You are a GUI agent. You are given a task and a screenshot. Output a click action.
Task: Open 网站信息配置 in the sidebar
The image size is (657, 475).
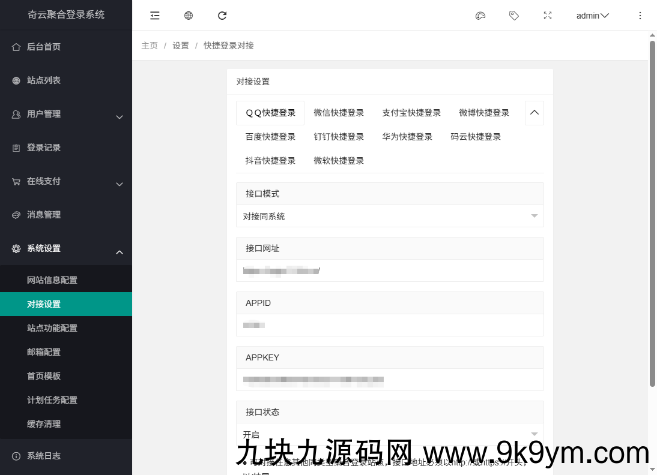66,280
